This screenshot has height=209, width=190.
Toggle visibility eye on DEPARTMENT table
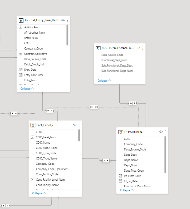pyautogui.click(x=161, y=132)
